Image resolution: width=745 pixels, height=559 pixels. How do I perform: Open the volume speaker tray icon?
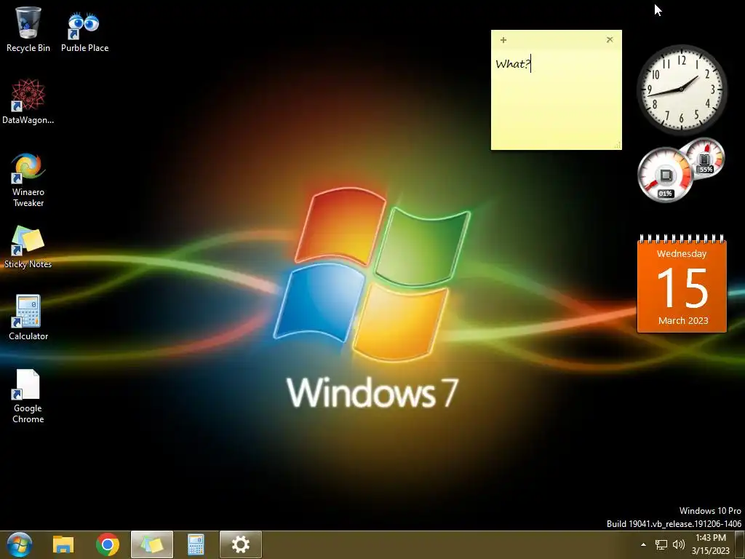coord(679,544)
